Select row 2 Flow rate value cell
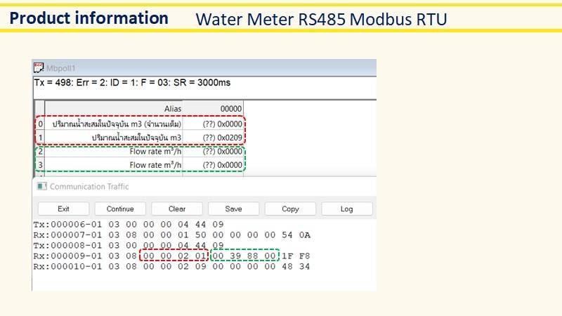562x316 pixels. 213,151
